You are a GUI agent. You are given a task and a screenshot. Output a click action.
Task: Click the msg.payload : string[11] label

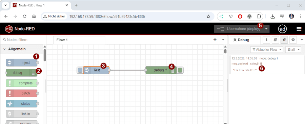[247, 64]
